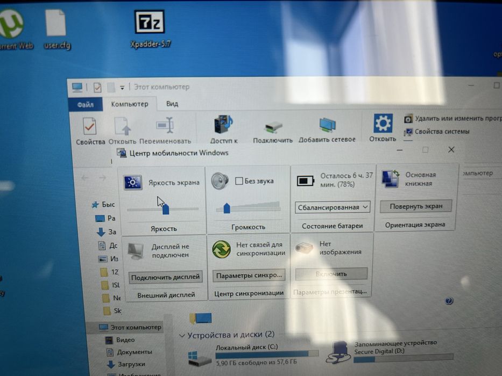Select the user.cfg file on desktop

click(x=56, y=30)
